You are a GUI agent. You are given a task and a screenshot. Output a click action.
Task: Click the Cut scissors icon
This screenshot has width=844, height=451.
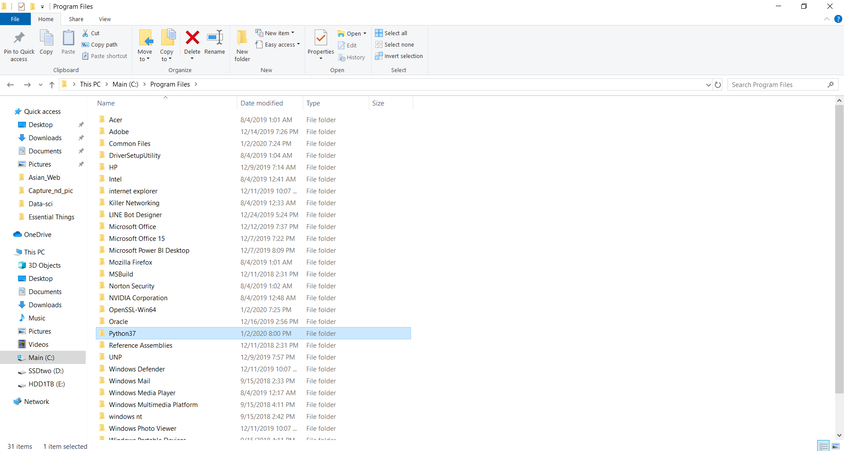(85, 33)
